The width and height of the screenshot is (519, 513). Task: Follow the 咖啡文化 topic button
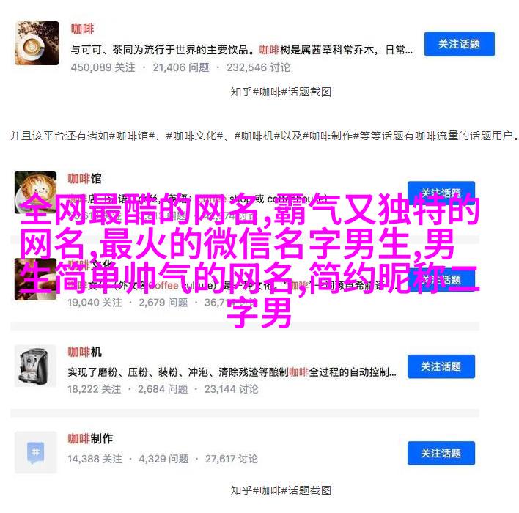441,280
